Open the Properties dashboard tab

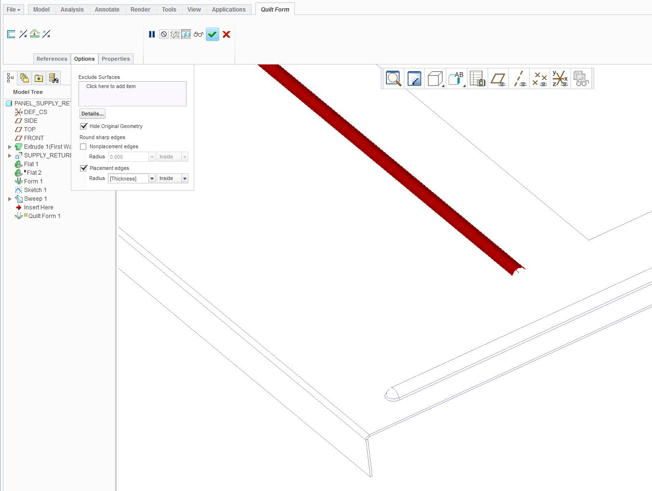point(116,59)
